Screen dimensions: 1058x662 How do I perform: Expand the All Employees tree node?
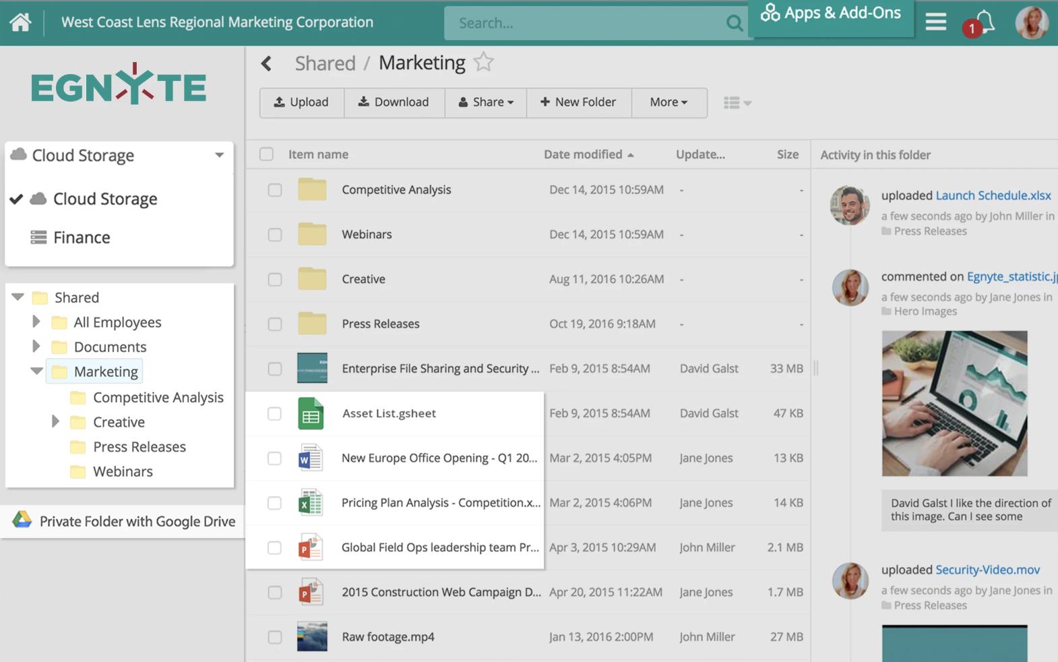click(x=36, y=322)
